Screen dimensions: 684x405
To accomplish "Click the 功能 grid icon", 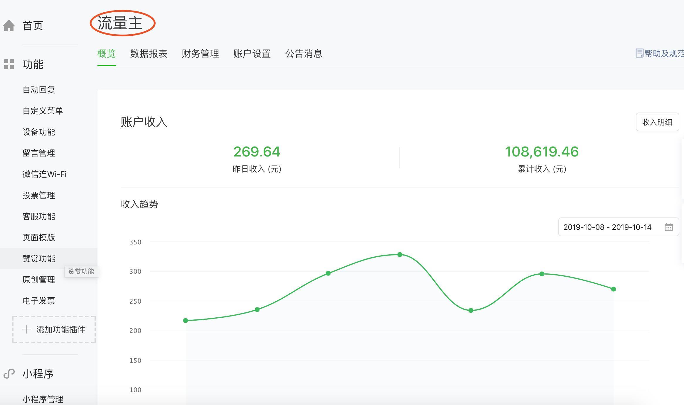I will tap(9, 64).
